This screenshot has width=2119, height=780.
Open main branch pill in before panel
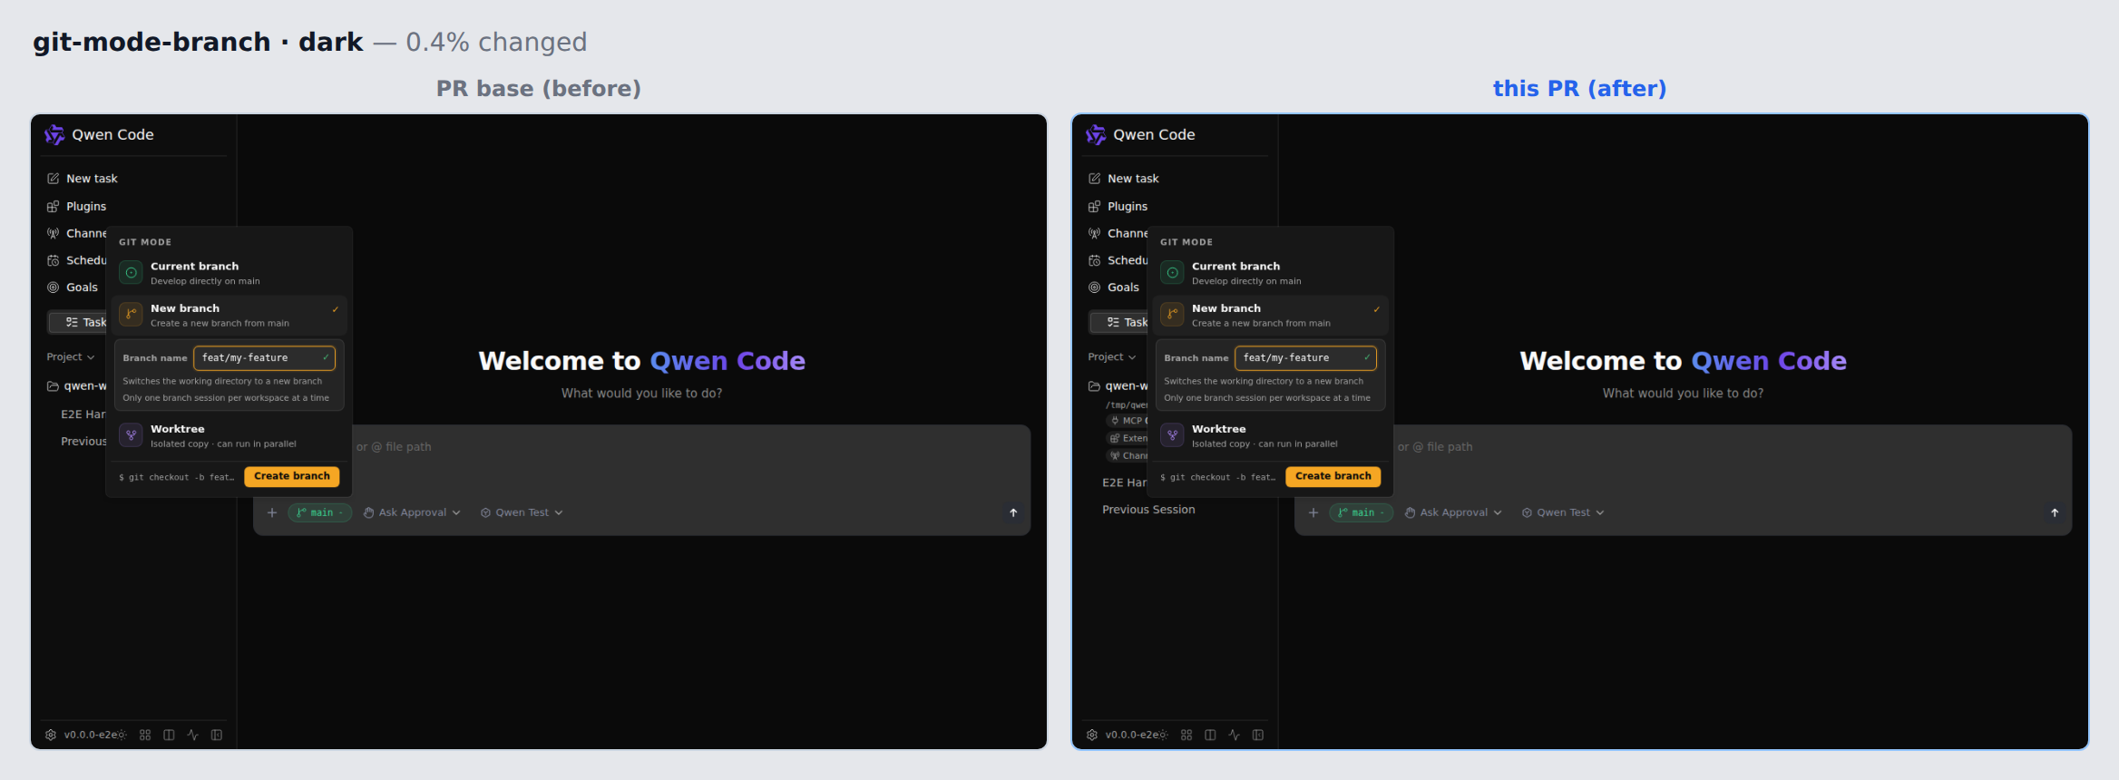click(320, 512)
